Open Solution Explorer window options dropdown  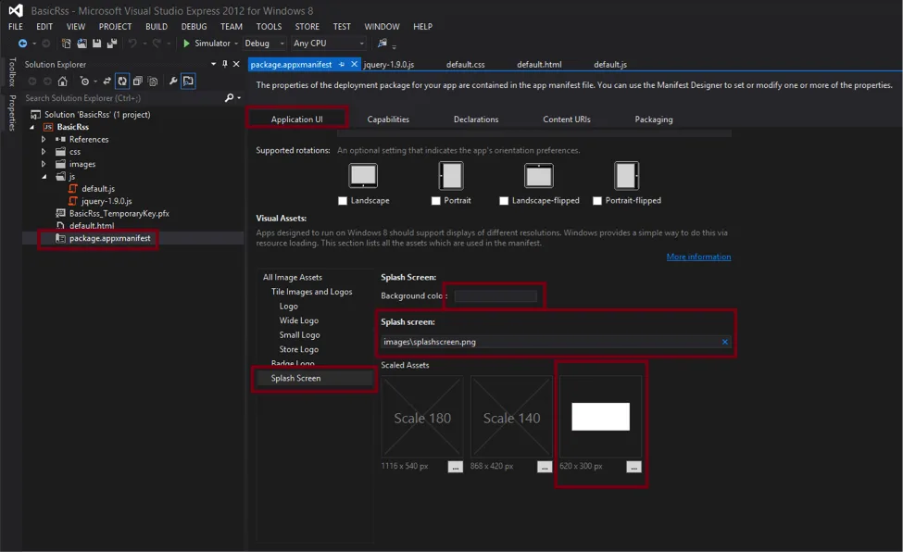pyautogui.click(x=214, y=64)
